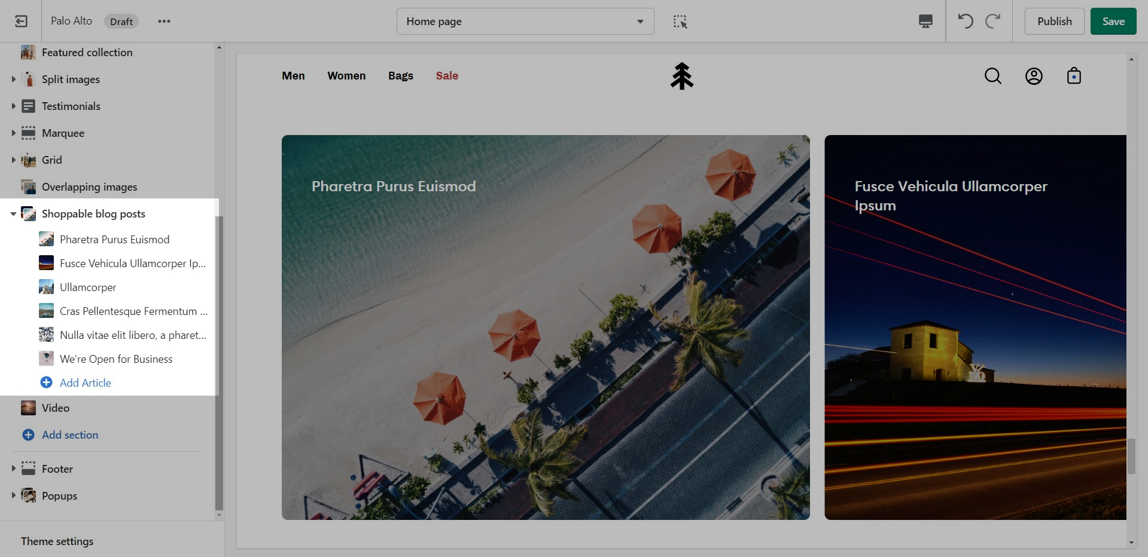Click the exit editor back icon
1148x557 pixels.
click(x=21, y=22)
